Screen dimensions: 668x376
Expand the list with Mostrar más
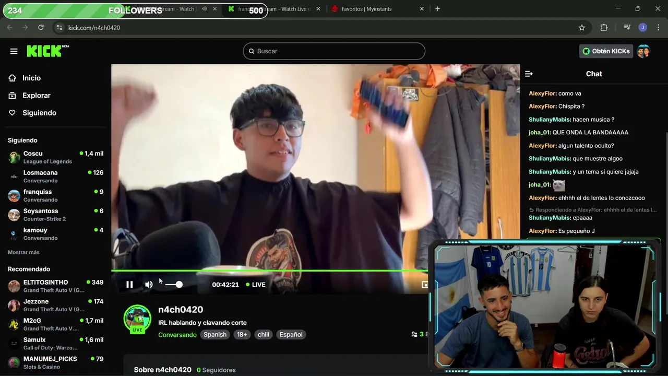[23, 252]
